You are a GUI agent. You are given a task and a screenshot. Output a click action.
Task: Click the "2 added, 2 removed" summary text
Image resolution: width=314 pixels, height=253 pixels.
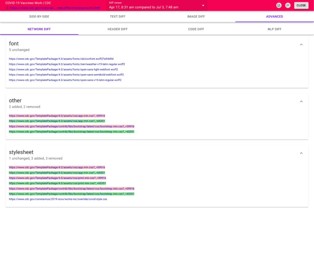25,107
